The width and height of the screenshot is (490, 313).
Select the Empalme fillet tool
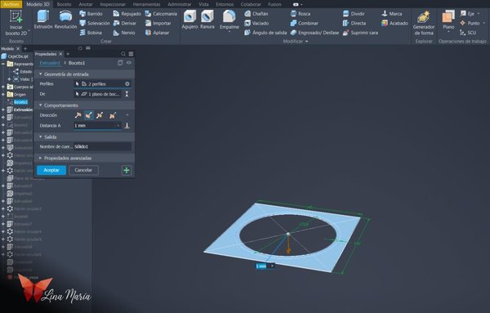click(229, 20)
